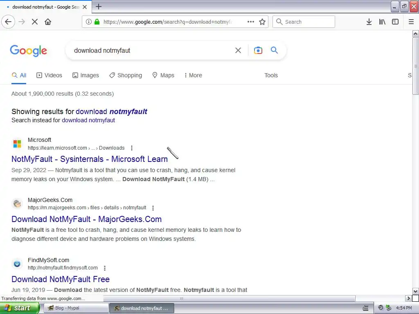Select the All results tab

pos(19,75)
